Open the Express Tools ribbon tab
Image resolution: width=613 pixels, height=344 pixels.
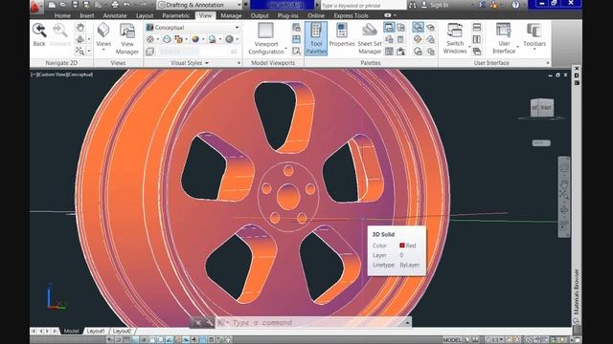click(x=351, y=15)
